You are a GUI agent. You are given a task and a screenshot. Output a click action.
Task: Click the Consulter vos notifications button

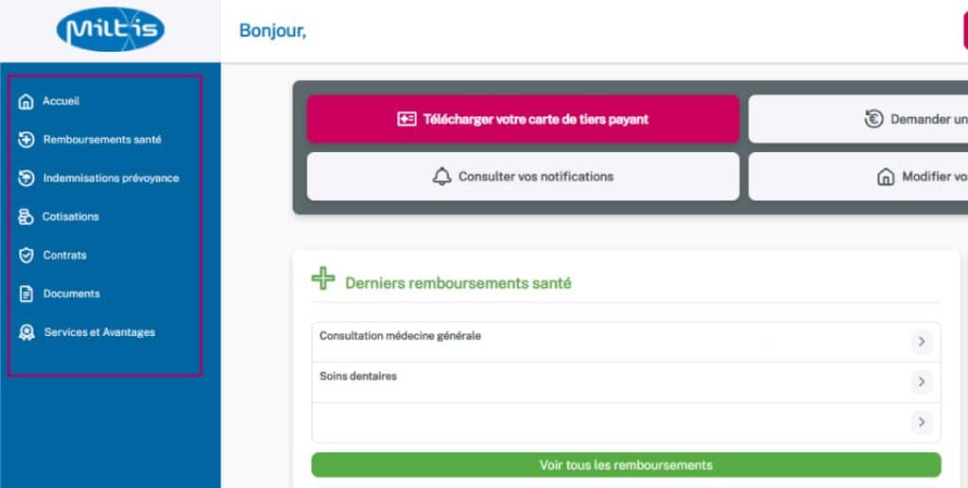pyautogui.click(x=523, y=177)
